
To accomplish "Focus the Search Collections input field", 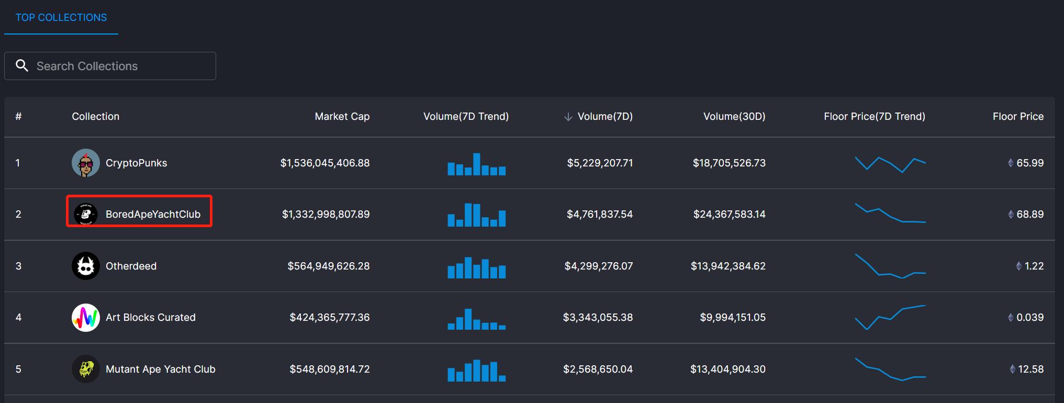I will [120, 66].
